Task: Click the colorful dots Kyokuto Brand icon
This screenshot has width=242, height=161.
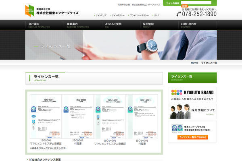Action: click(x=177, y=93)
